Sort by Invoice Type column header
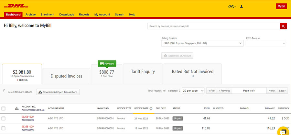The image size is (291, 135). point(124,108)
